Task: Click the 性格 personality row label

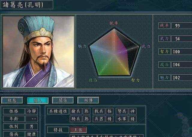Action: point(14,111)
